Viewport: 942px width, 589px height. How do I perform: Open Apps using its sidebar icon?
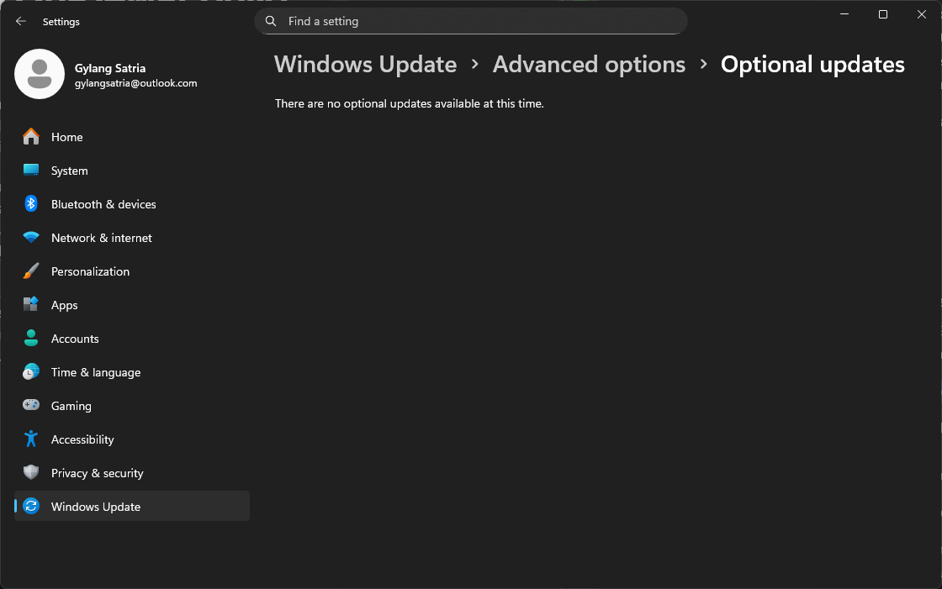[x=31, y=305]
